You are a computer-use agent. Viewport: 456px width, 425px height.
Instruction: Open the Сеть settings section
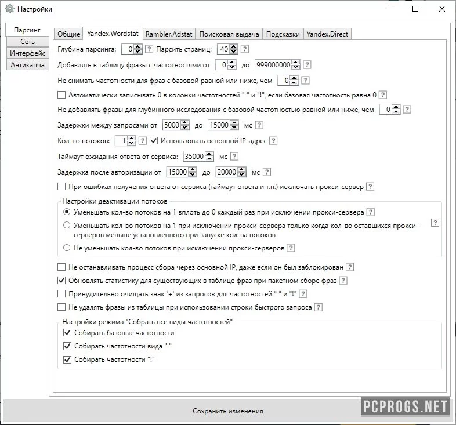point(27,42)
